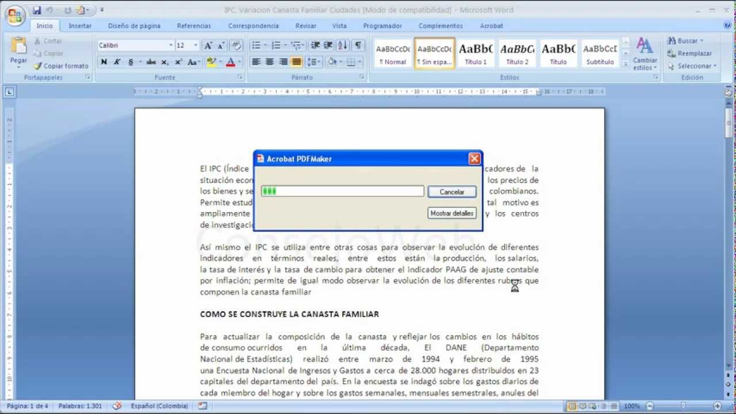736x414 pixels.
Task: Apply superscript formatting
Action: click(x=178, y=62)
